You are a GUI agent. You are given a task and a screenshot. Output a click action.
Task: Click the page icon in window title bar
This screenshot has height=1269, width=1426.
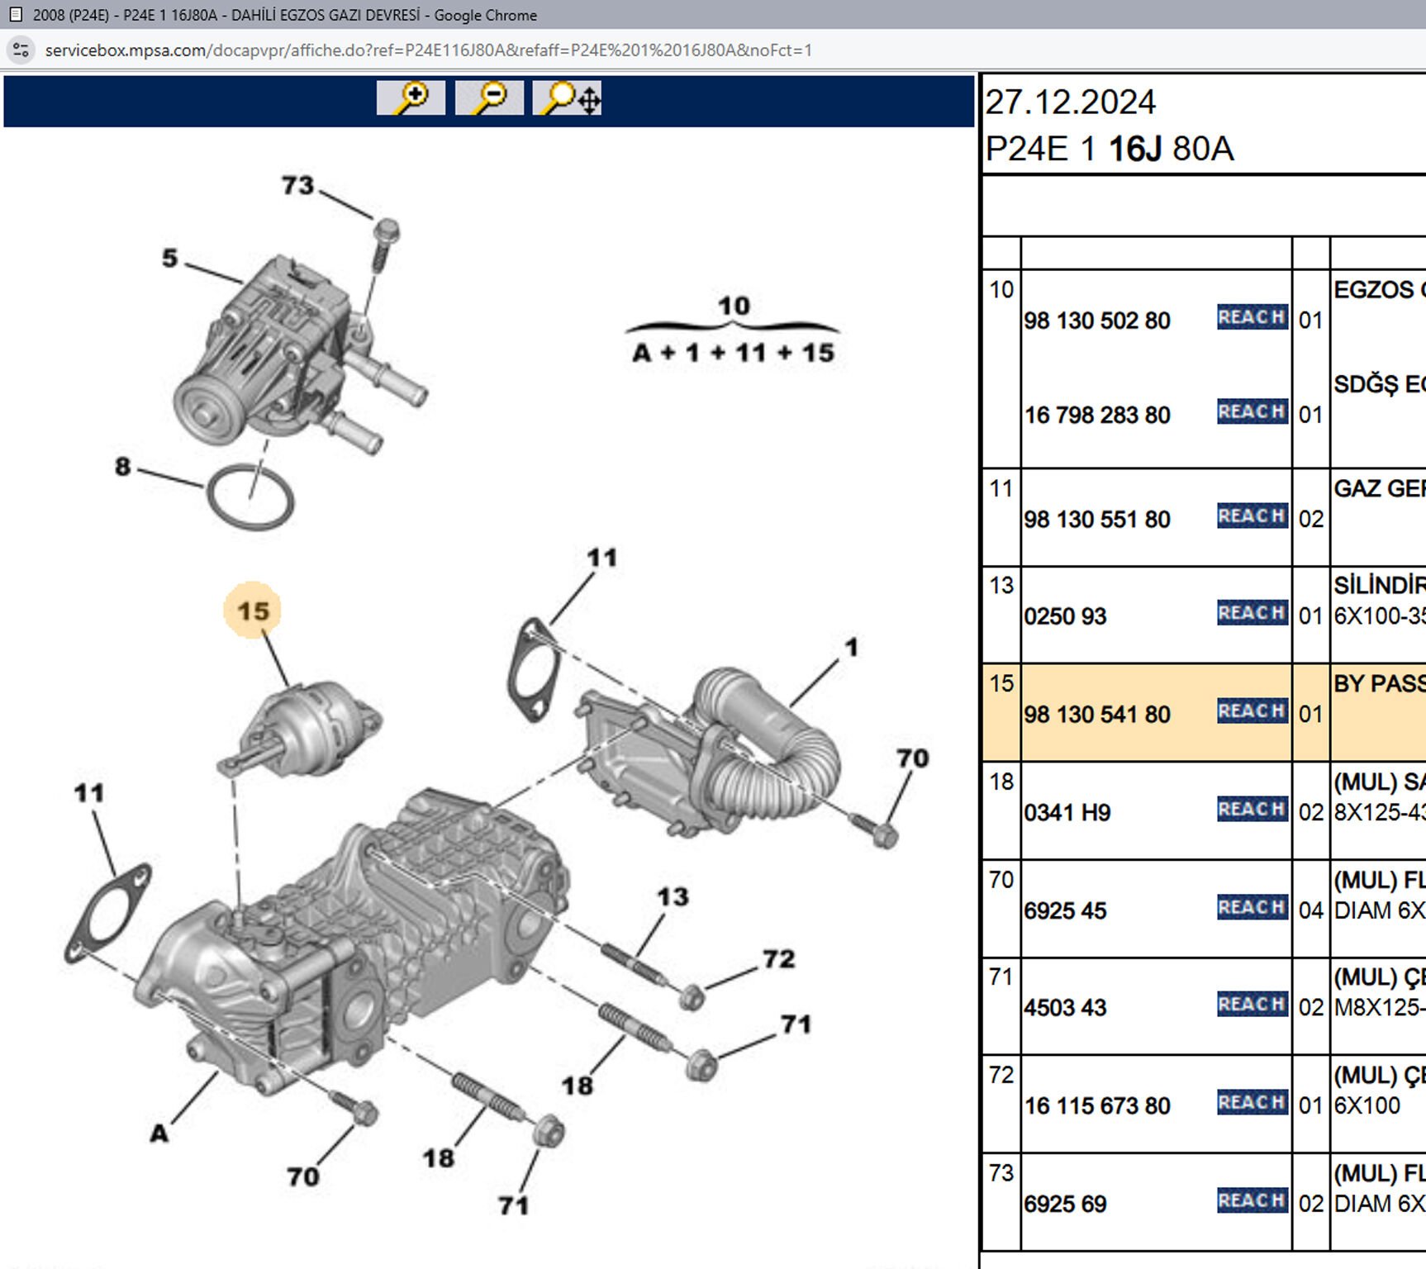[15, 15]
